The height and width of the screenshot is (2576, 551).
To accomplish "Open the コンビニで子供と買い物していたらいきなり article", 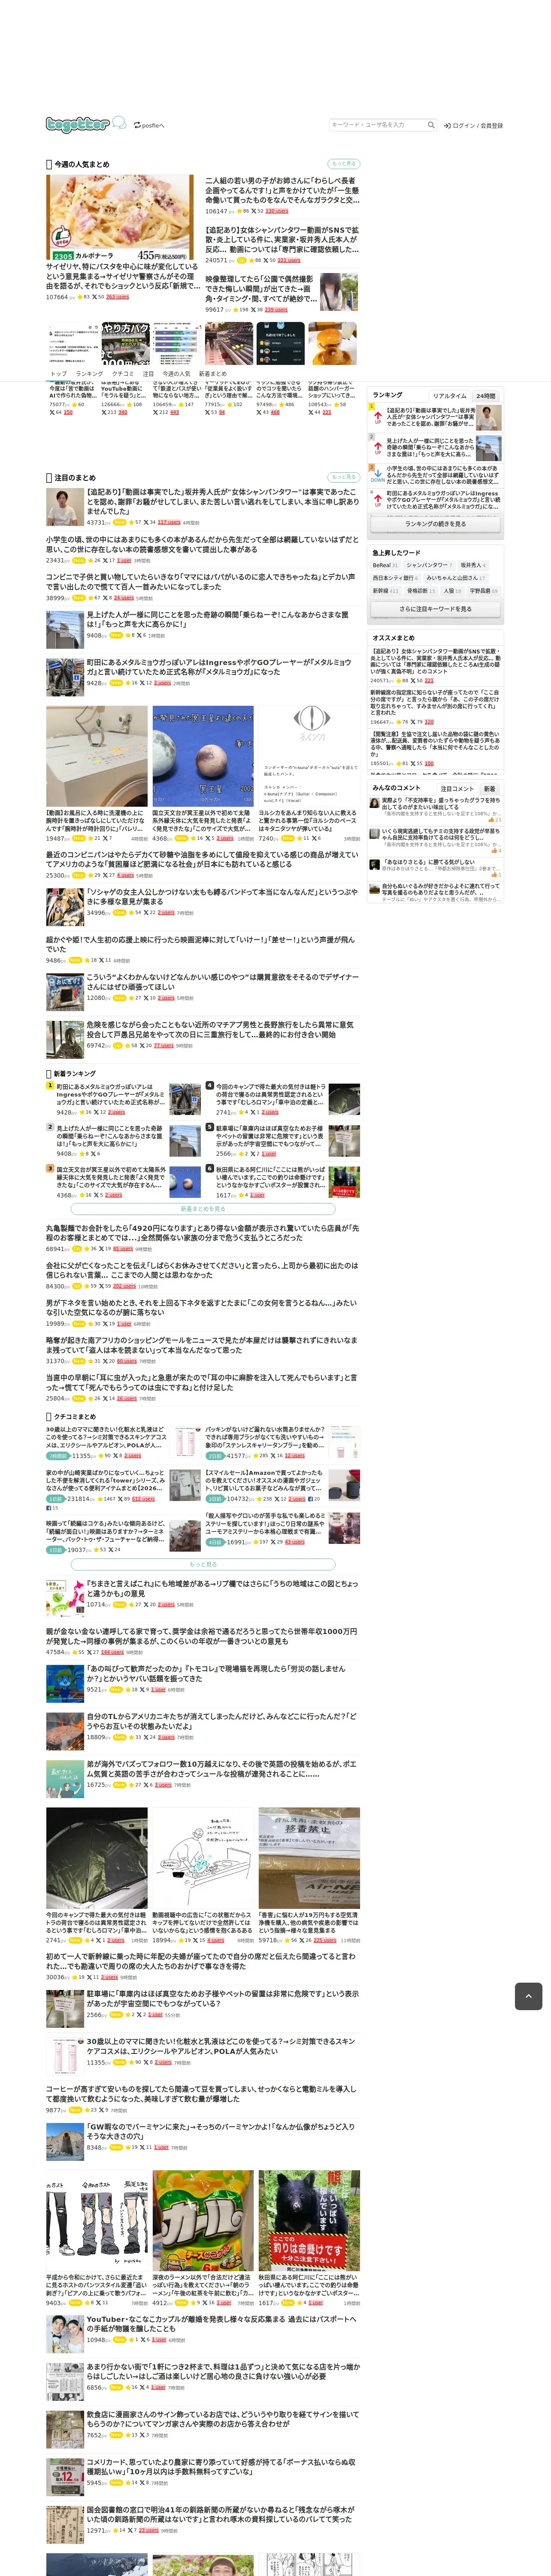I will coord(200,582).
